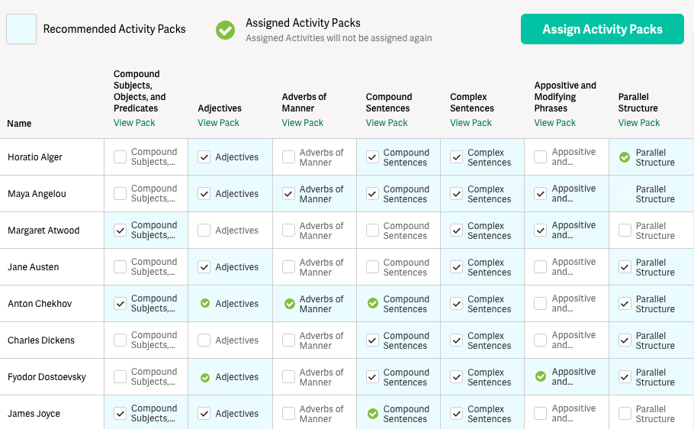The height and width of the screenshot is (429, 694).
Task: Click Fyodor Dostoevsky's Appositive assigned checkmark
Action: 541,377
